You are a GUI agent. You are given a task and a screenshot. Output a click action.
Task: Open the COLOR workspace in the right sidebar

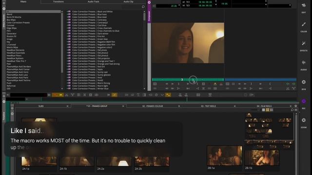(304, 25)
